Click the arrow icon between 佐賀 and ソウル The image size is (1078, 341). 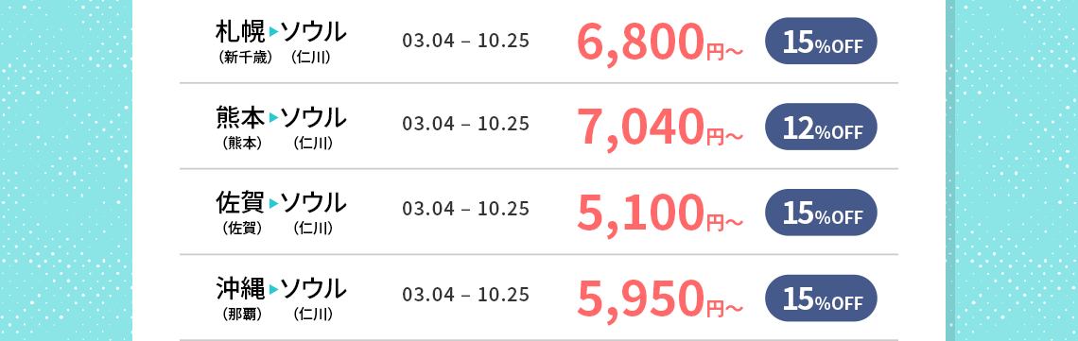(273, 204)
